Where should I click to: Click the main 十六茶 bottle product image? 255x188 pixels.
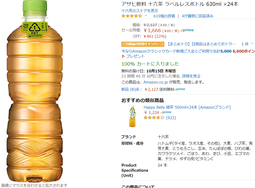tap(35, 91)
